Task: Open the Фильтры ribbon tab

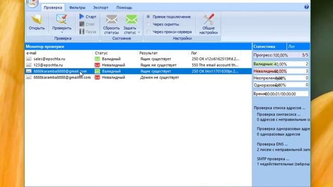Action: pyautogui.click(x=78, y=7)
